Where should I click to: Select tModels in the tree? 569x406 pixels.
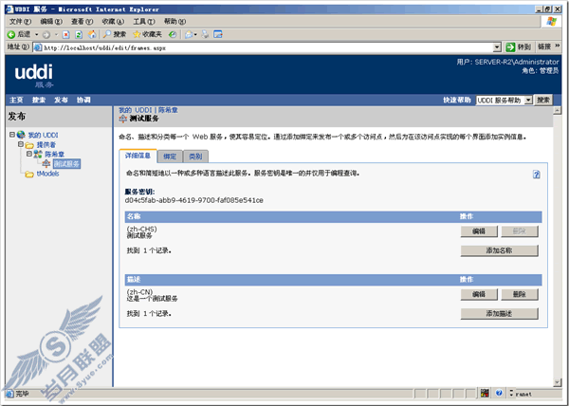pos(47,174)
